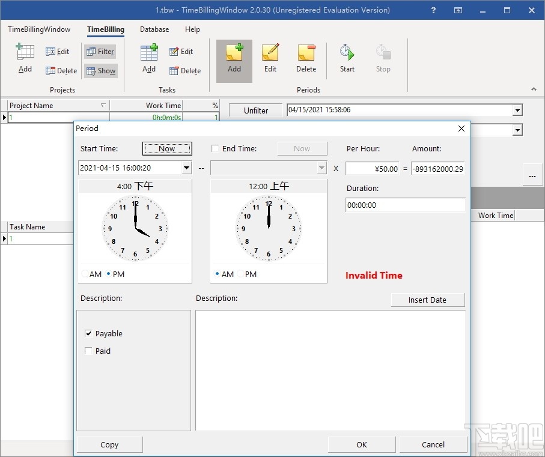Select AM radio under start clock
Screen dimensions: 545x457
point(85,274)
